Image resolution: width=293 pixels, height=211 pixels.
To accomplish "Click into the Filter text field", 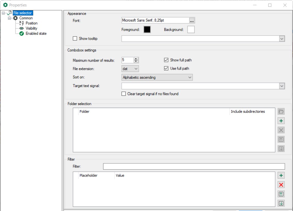I will click(x=194, y=167).
